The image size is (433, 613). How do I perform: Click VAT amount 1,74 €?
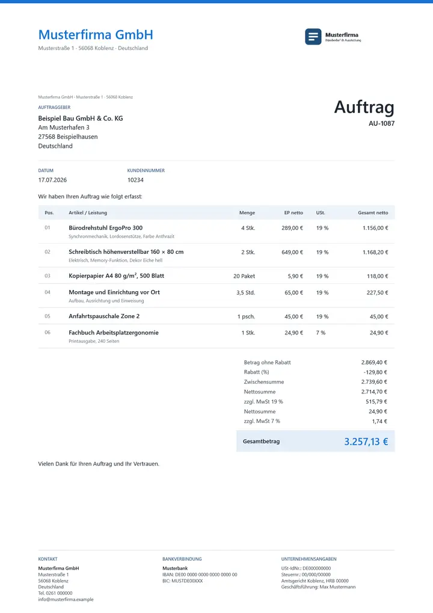379,422
